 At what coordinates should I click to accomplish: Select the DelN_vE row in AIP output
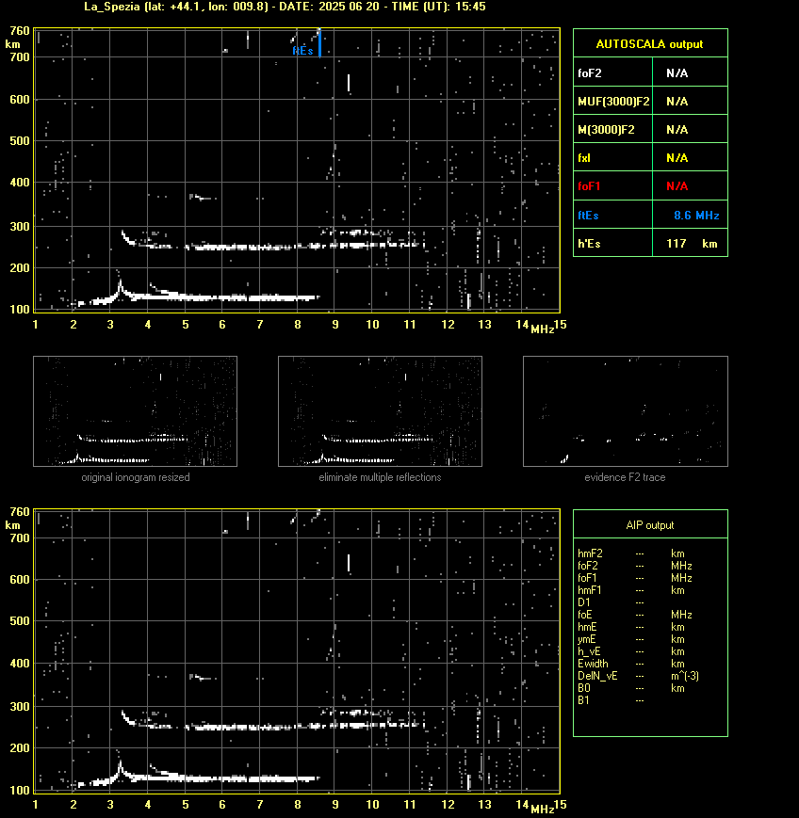pos(638,676)
